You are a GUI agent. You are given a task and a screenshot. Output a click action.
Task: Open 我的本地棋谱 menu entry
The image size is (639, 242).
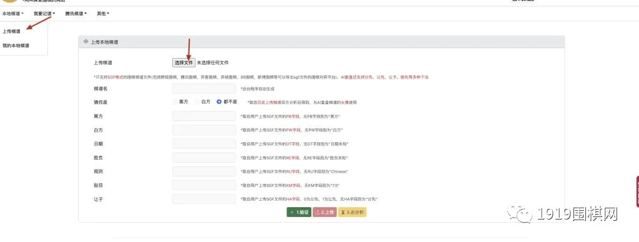tap(16, 46)
